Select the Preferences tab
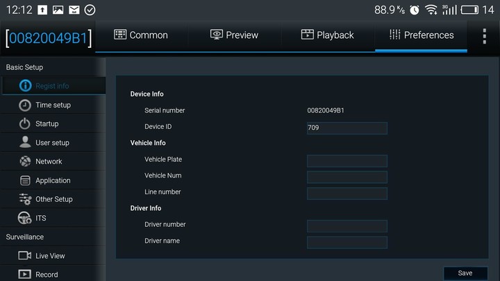The height and width of the screenshot is (281, 500). point(422,35)
